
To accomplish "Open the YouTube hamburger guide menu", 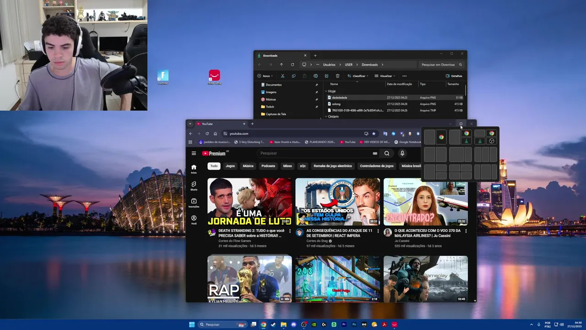I will pyautogui.click(x=194, y=154).
